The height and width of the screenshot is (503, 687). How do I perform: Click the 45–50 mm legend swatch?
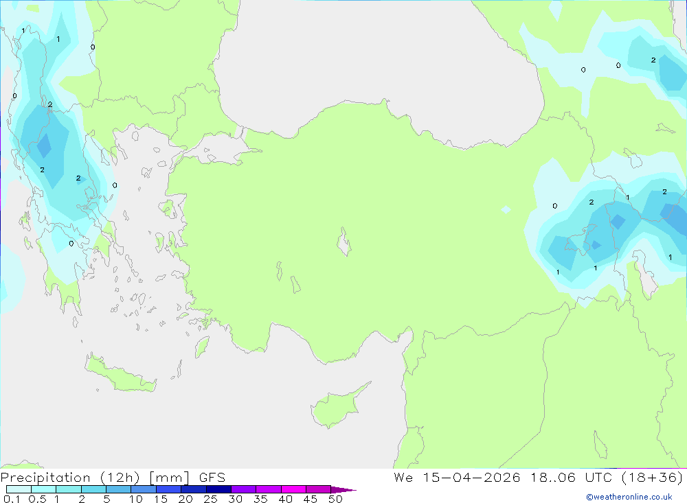click(318, 489)
